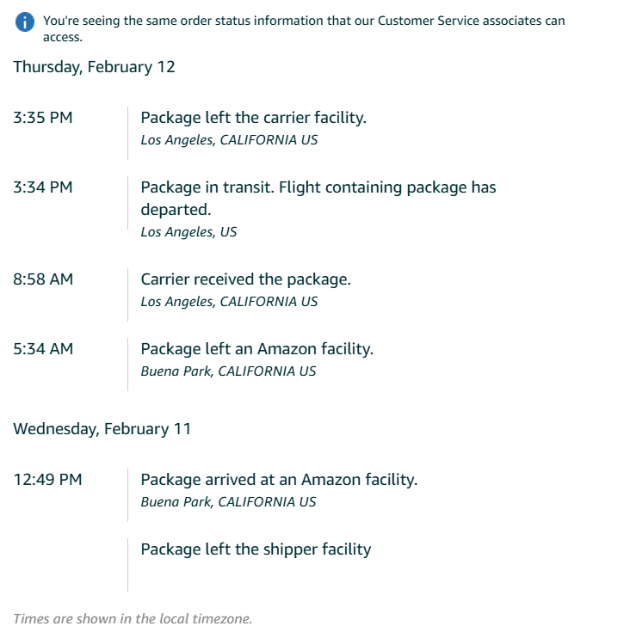Select the Thursday, February 12 date heading
Screen dimensions: 624x632
[x=94, y=67]
